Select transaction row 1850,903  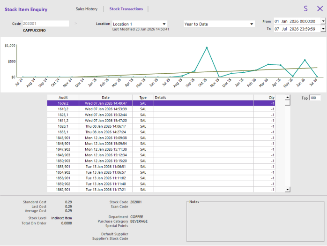161,161
